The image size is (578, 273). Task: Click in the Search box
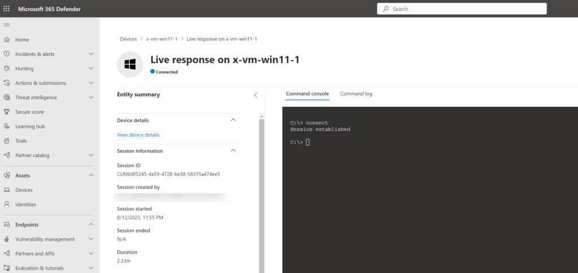point(462,9)
